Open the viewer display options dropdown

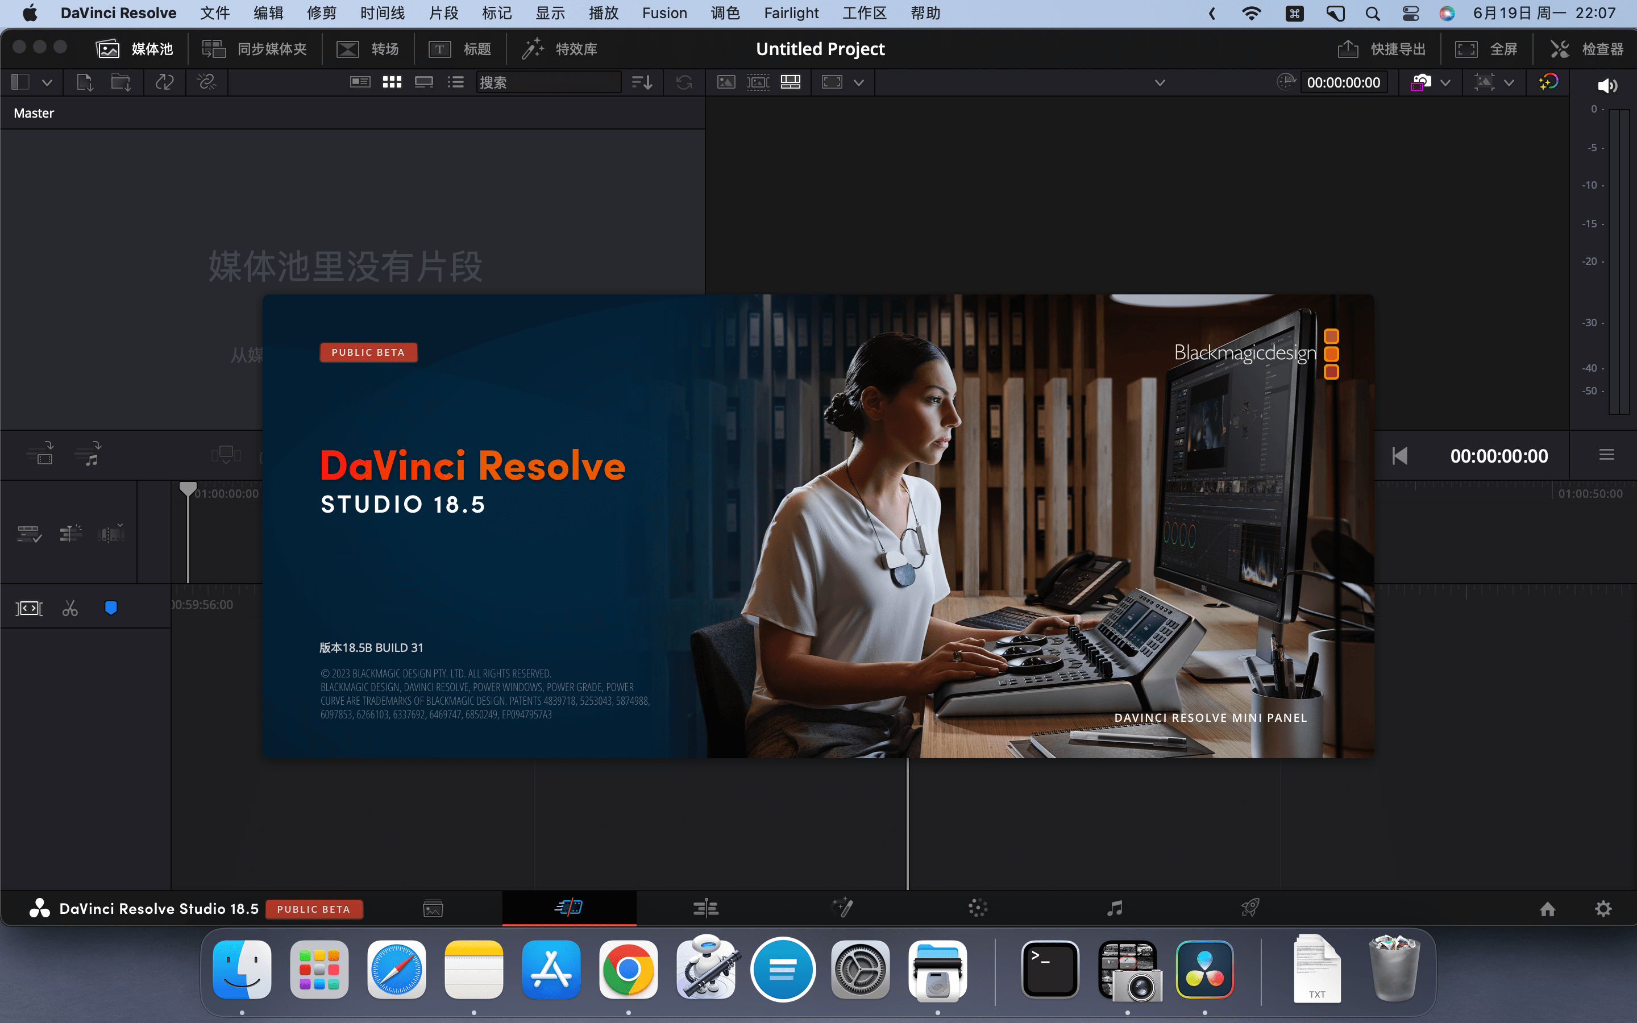(x=858, y=82)
